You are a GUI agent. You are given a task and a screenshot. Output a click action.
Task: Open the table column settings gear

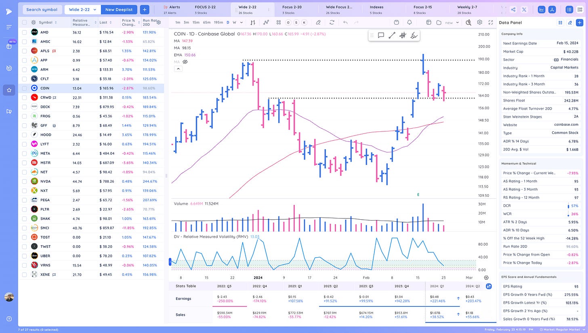[x=159, y=23]
